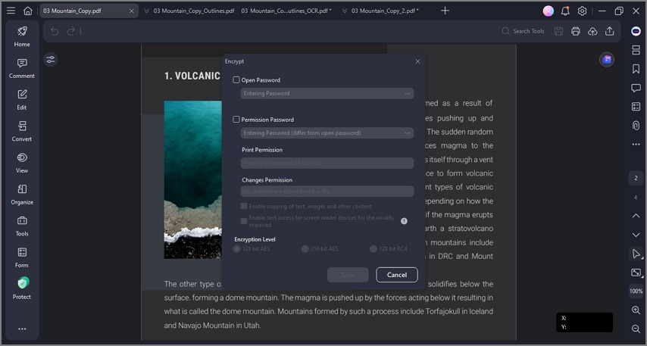The image size is (647, 346).
Task: Redo the last action
Action: click(x=71, y=31)
